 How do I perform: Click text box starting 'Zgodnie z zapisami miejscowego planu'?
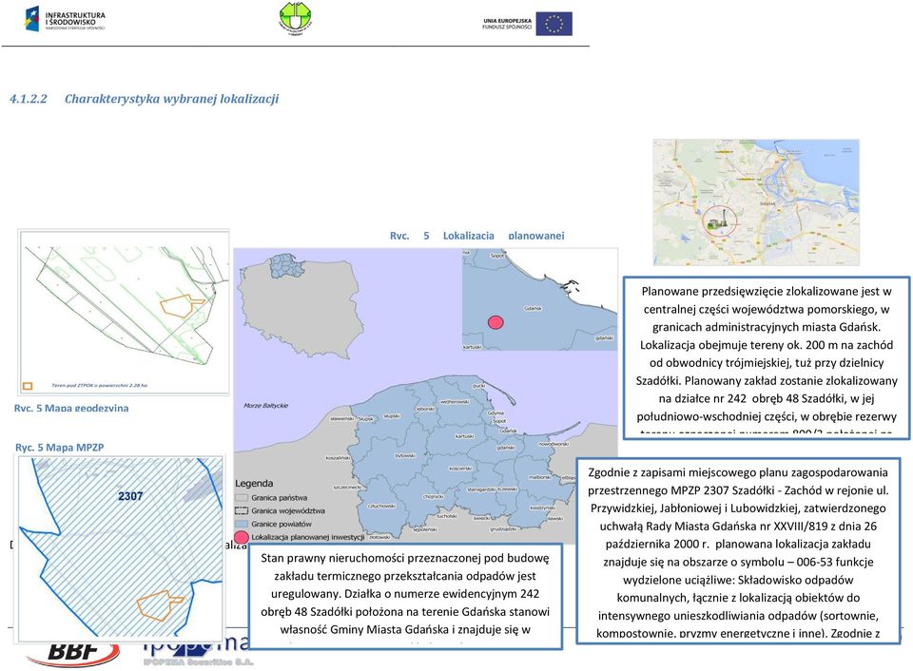[738, 551]
